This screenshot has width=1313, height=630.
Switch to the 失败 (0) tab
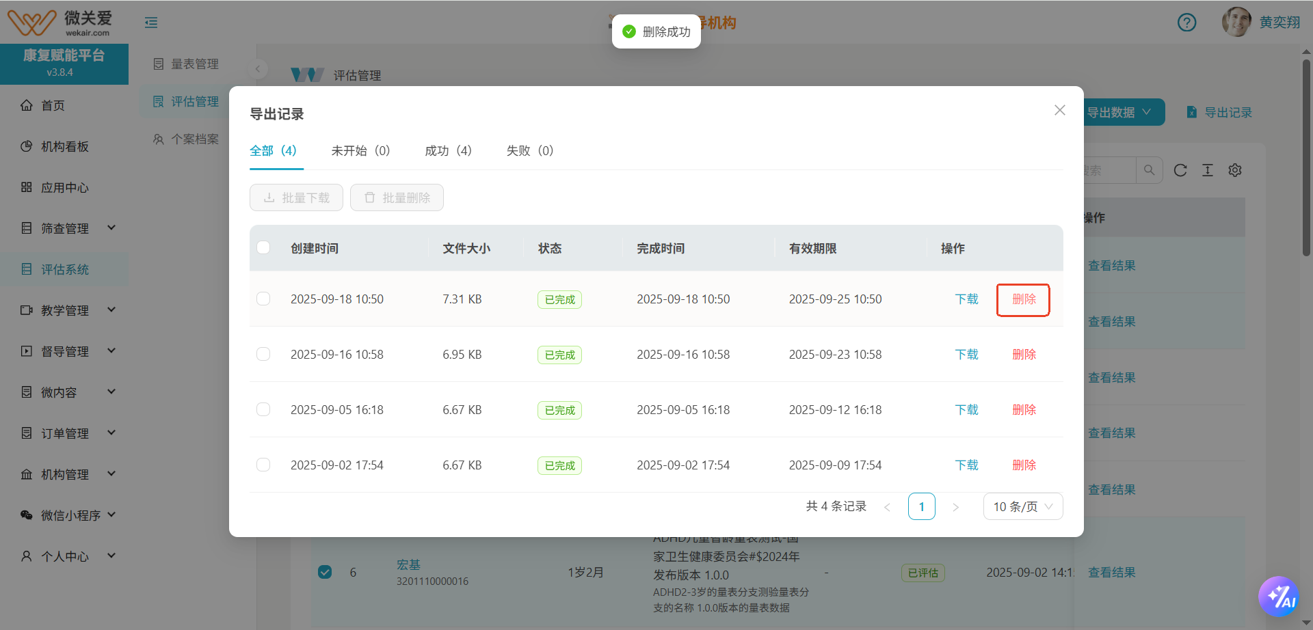529,150
